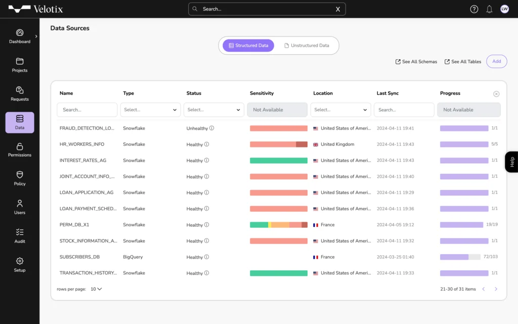
Task: Show status info for INTEREST_RATES_AG
Action: click(x=206, y=160)
